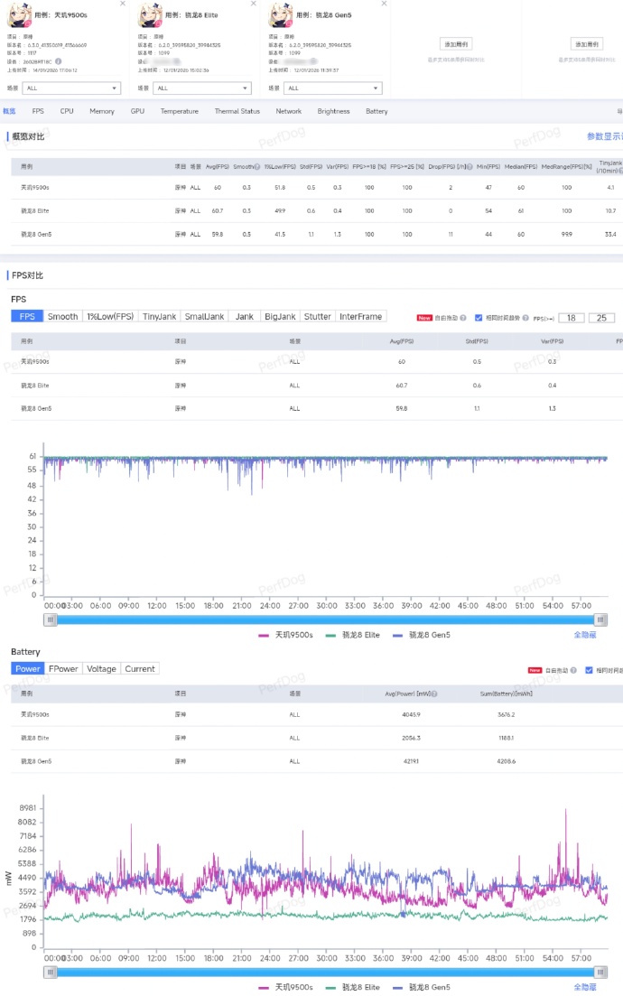
Task: Close the 骁龙8 Elite case card
Action: [254, 4]
